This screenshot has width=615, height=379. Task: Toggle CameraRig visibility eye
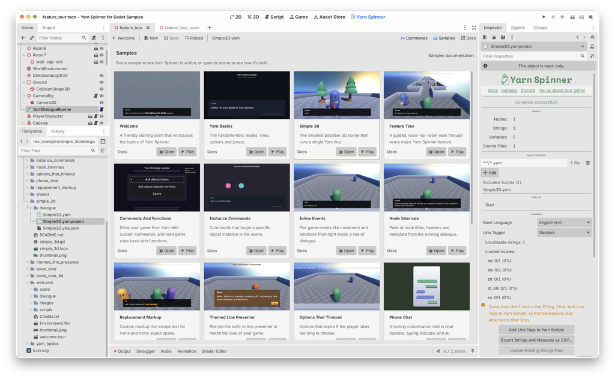click(101, 96)
